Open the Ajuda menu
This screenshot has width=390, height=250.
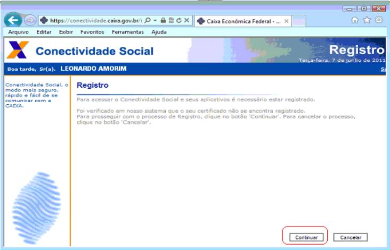tap(159, 32)
